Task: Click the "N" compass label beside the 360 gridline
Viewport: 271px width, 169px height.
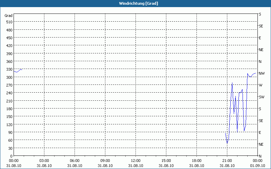Action: (260, 62)
